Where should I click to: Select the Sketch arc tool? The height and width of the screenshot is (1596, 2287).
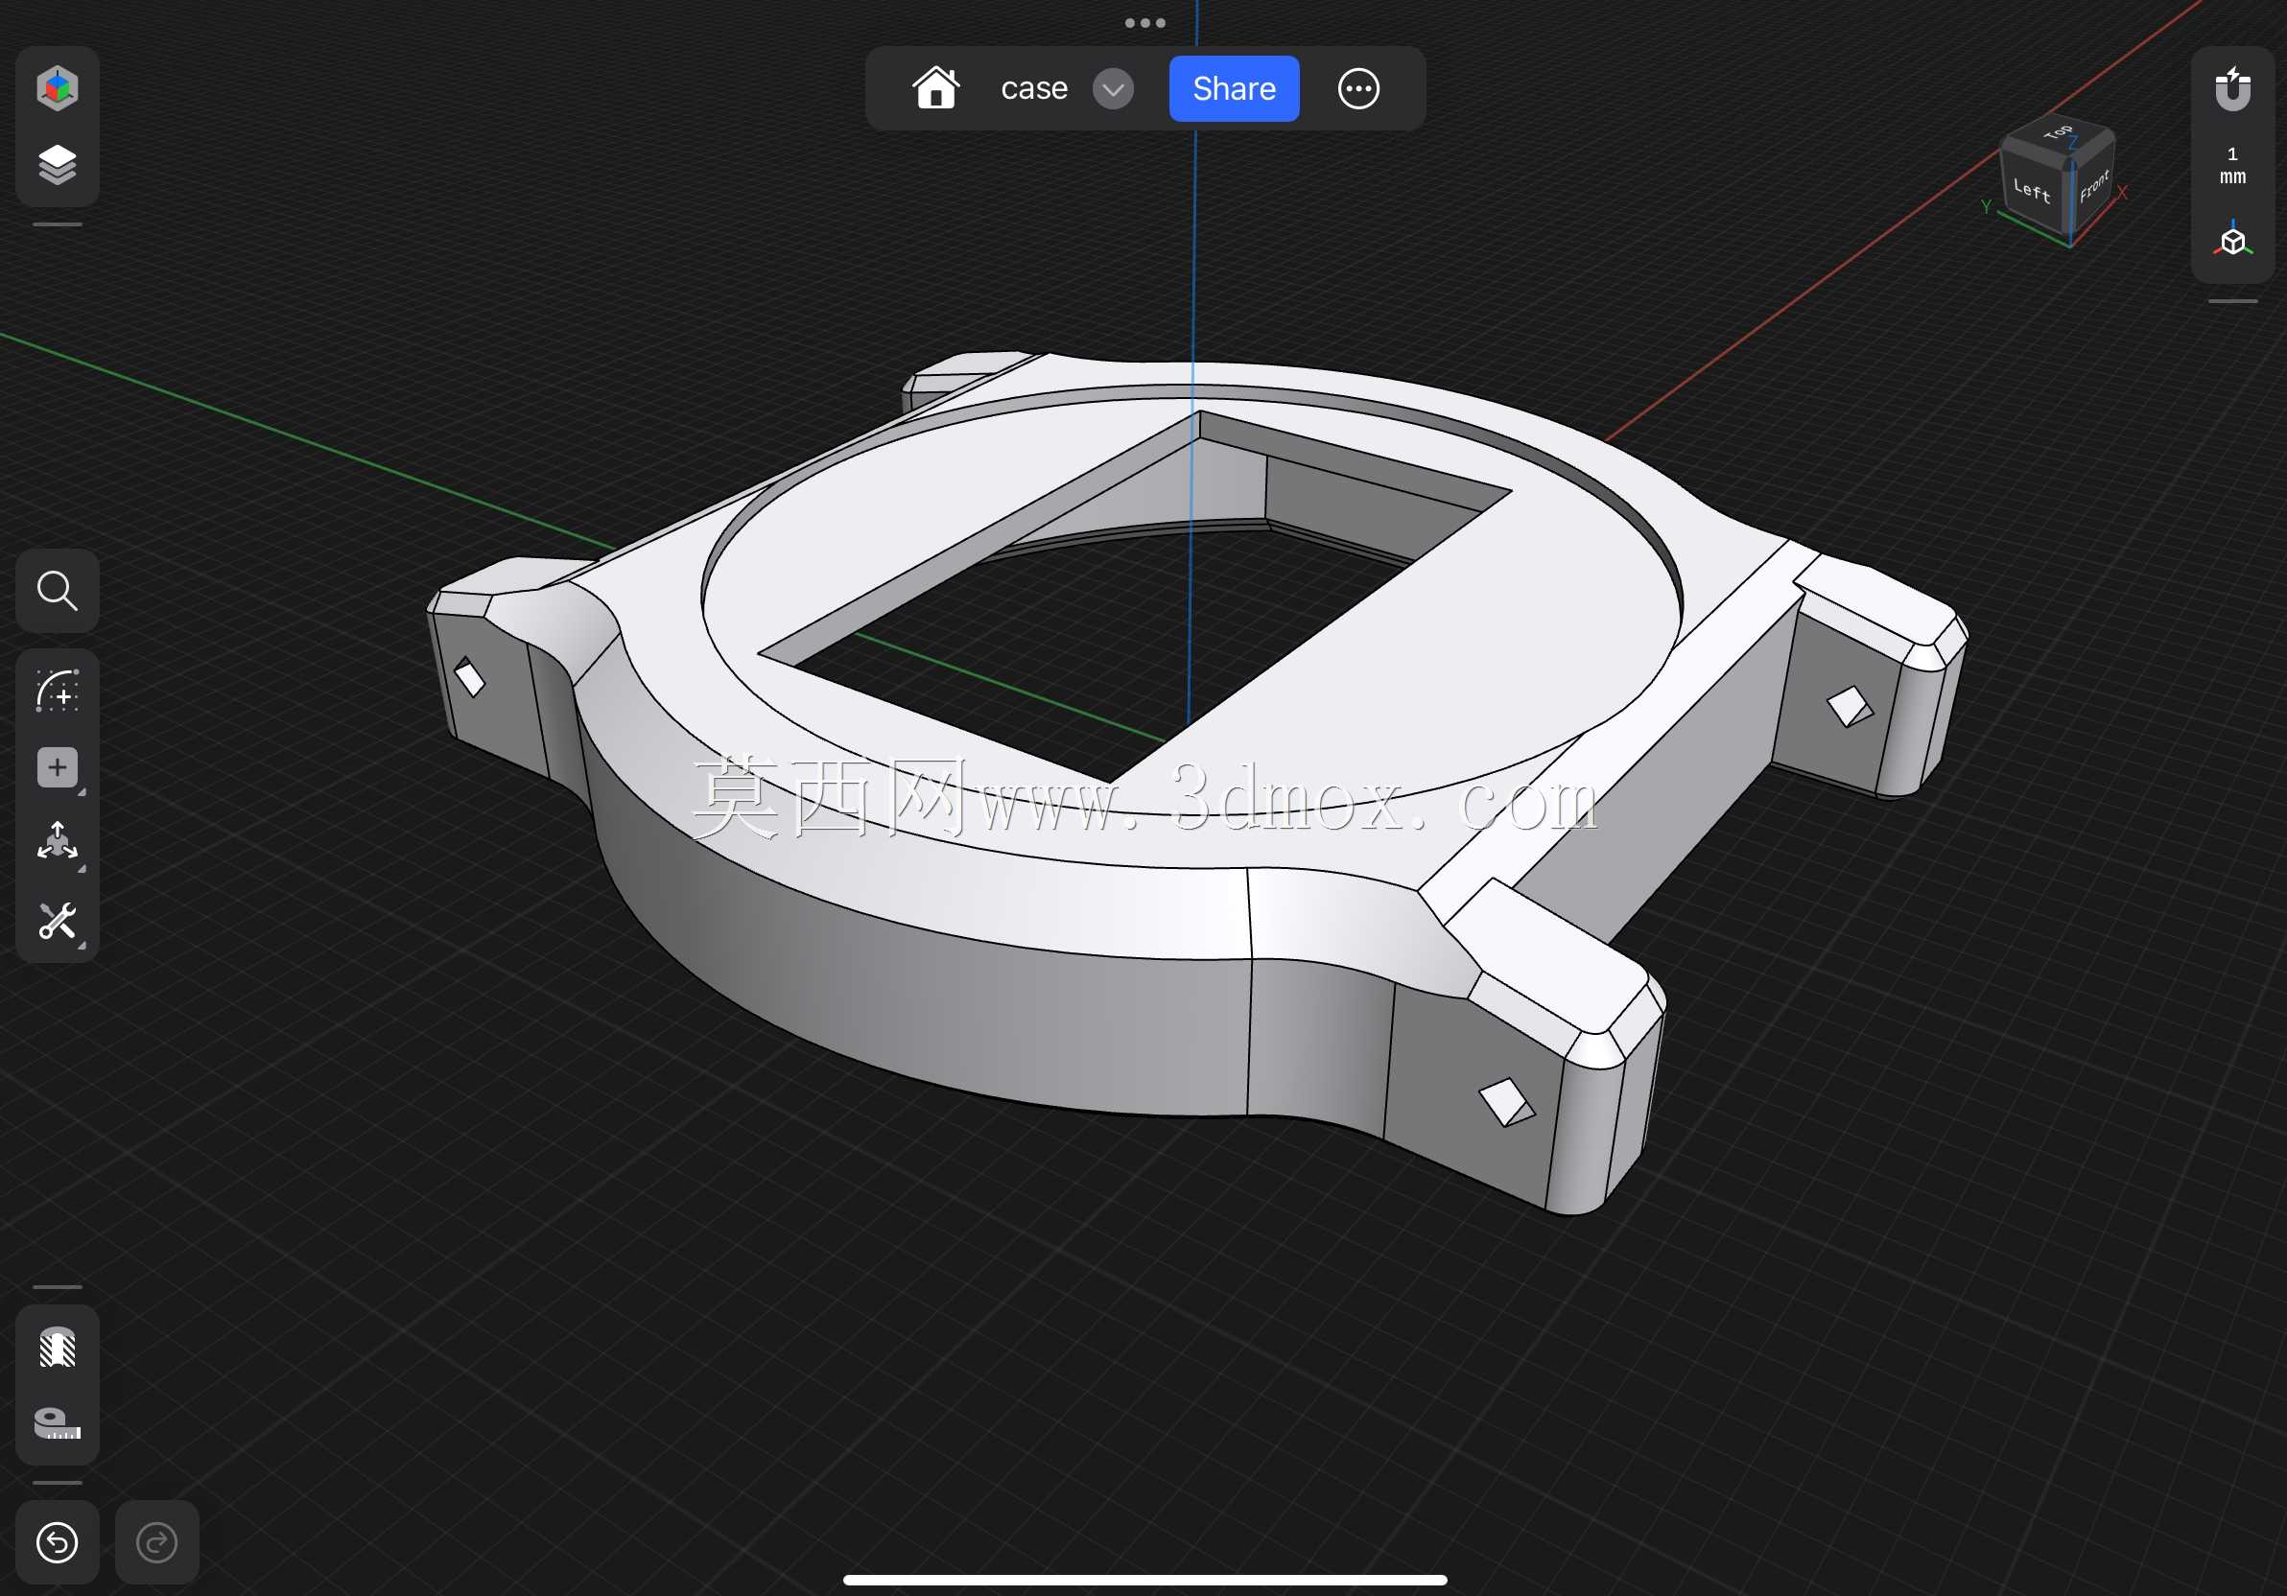pos(57,690)
